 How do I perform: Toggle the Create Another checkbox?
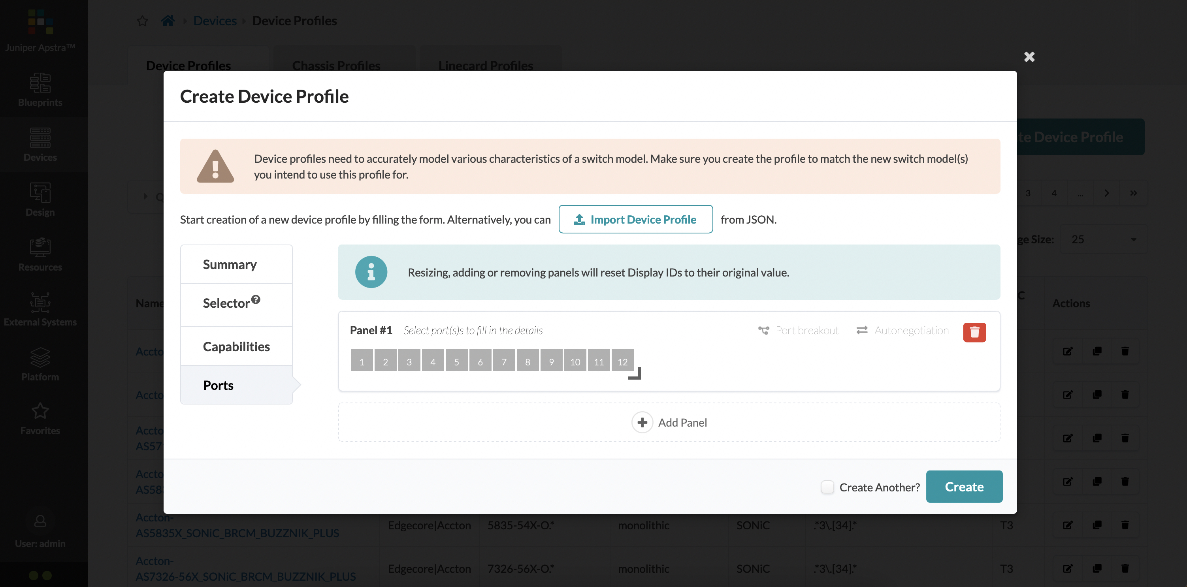(x=827, y=486)
